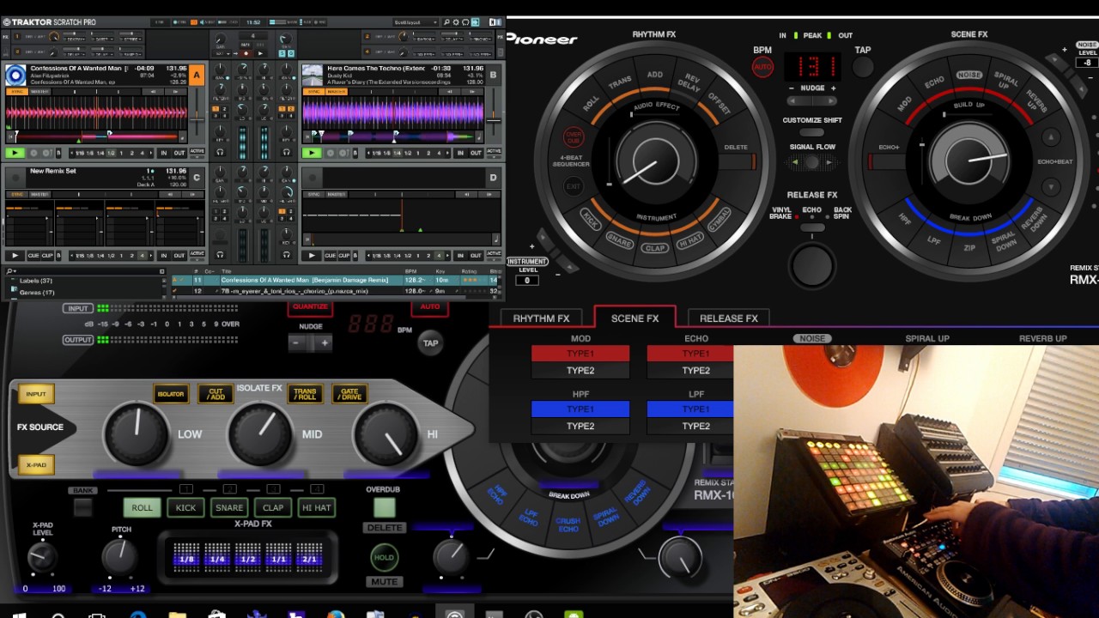Open the RELEASE FX settings tab
The width and height of the screenshot is (1099, 618).
(x=728, y=318)
